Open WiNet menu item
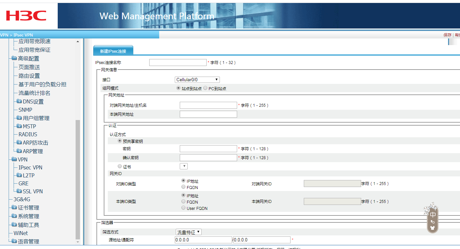 click(21, 233)
